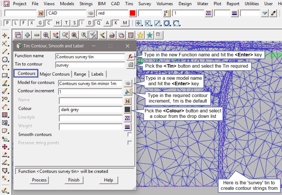Screen dimensions: 282x195
Task: Open the Weight chooser button
Action: 128,127
